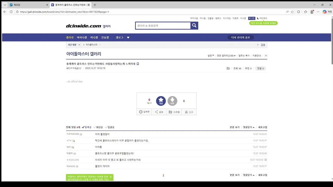Click the 공유 share button
Viewport: 333px width, 187px height.
(x=159, y=112)
